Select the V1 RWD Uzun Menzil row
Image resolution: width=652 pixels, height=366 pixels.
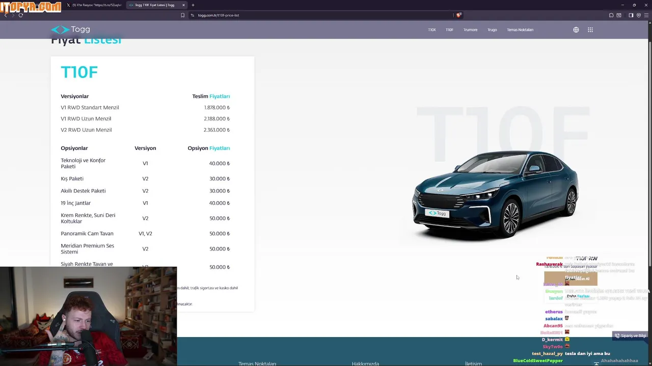145,118
